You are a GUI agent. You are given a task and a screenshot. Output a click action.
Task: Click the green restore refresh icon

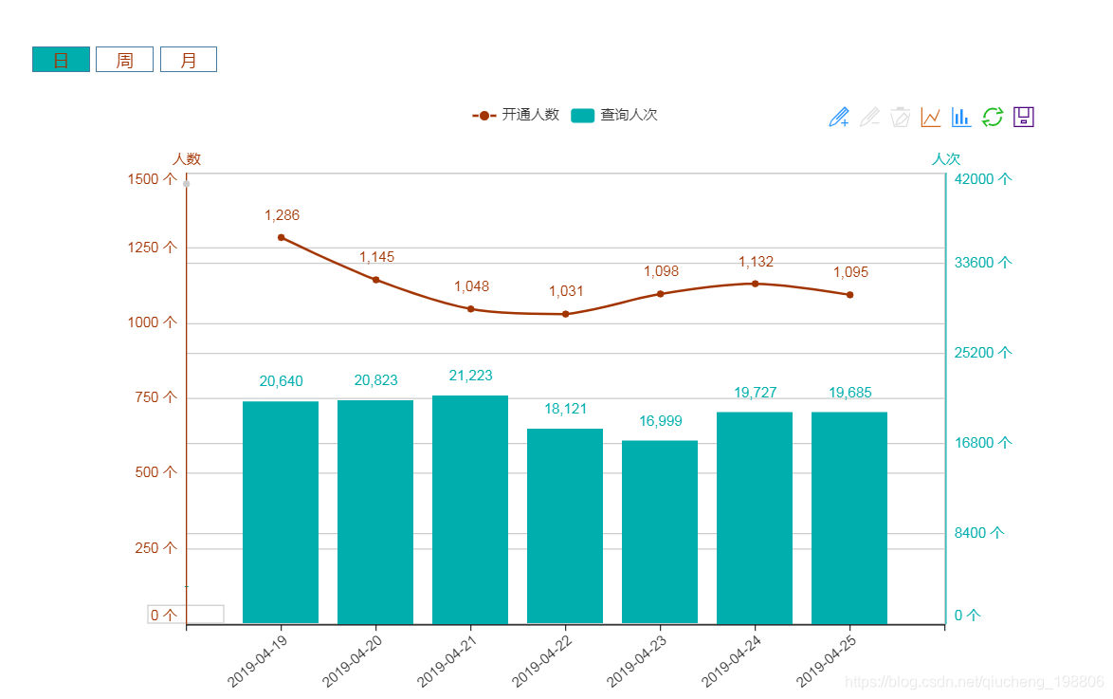[x=993, y=117]
